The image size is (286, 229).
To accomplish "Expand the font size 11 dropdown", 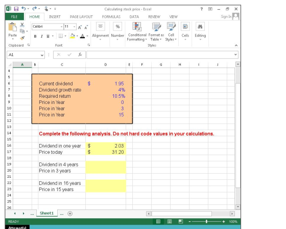I will (74, 27).
